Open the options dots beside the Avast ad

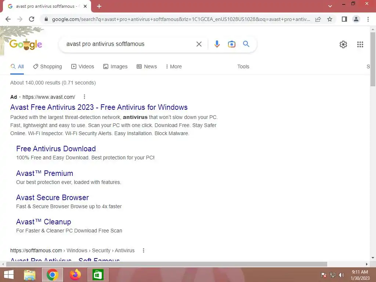pyautogui.click(x=84, y=97)
